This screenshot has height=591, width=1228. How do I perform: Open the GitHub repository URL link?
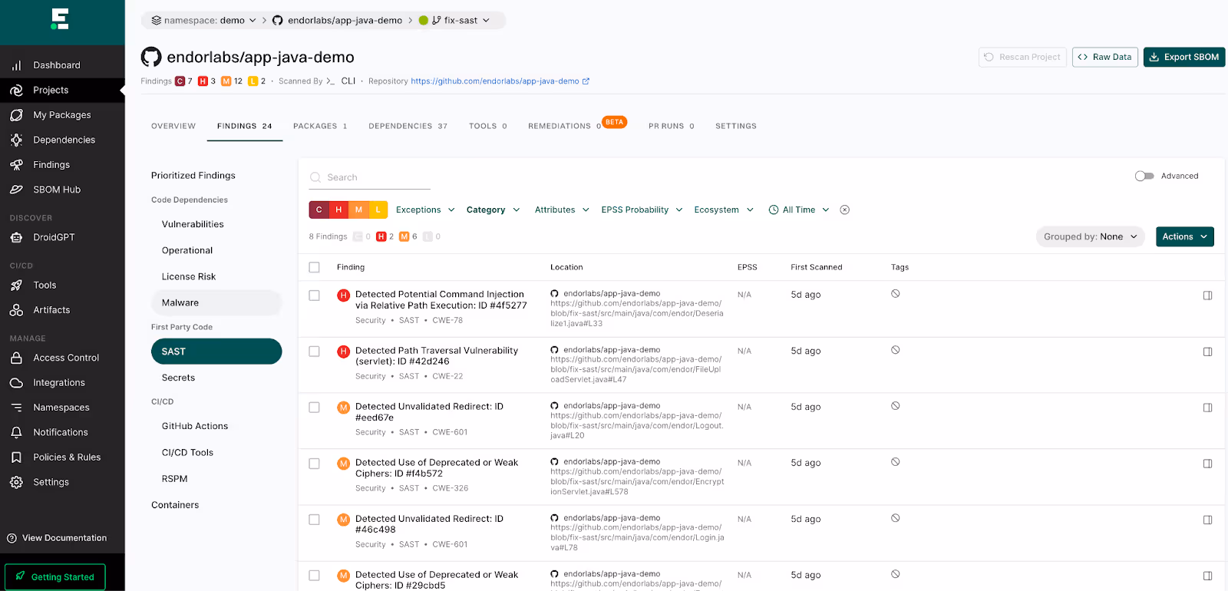pos(494,81)
